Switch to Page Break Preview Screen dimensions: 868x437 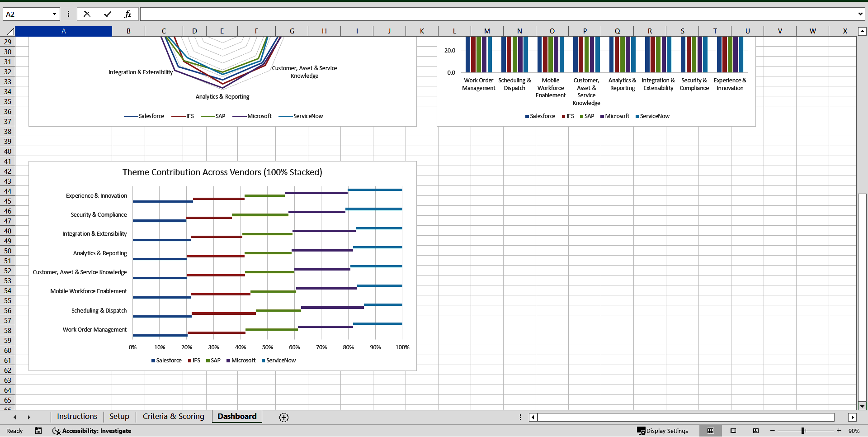[x=756, y=431]
